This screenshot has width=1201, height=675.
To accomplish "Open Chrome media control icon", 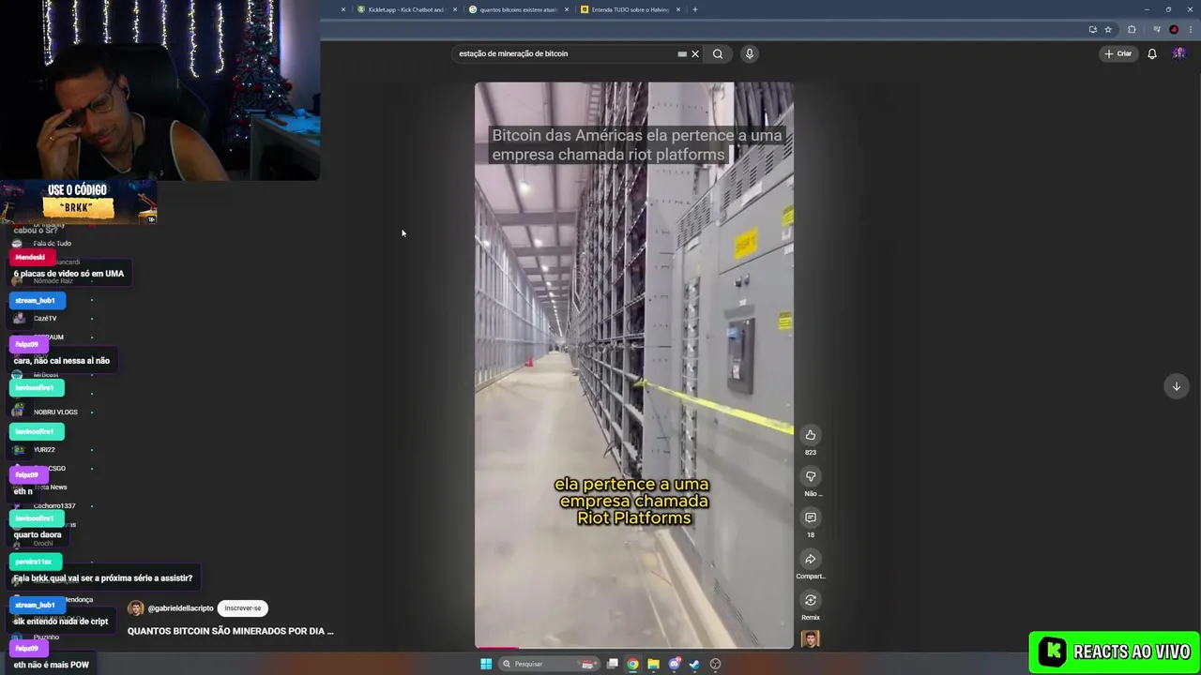I will tap(1156, 29).
